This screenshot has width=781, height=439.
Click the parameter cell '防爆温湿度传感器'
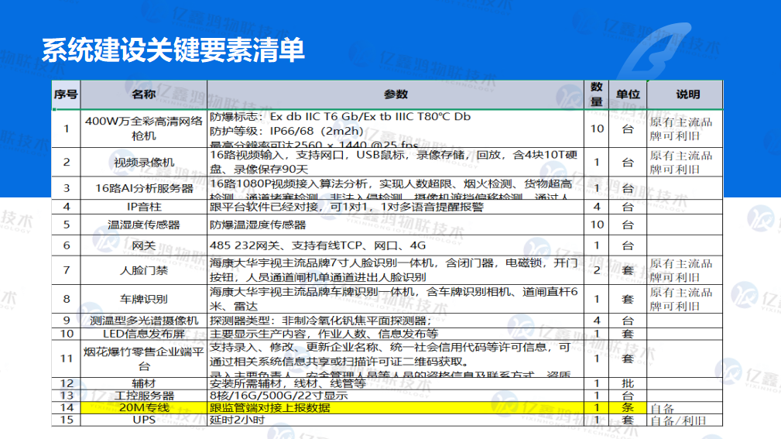(396, 225)
